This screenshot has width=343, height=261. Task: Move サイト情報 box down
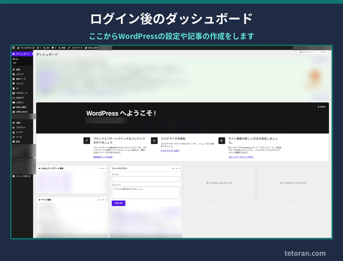[103, 200]
